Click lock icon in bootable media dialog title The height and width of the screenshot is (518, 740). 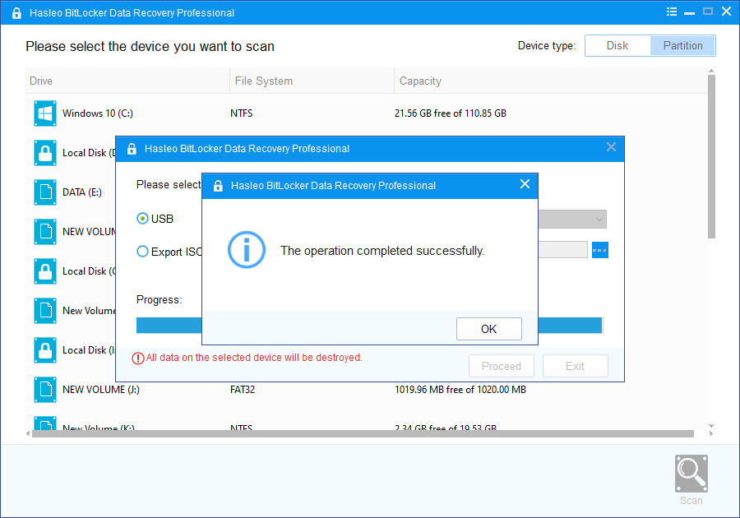coord(132,149)
